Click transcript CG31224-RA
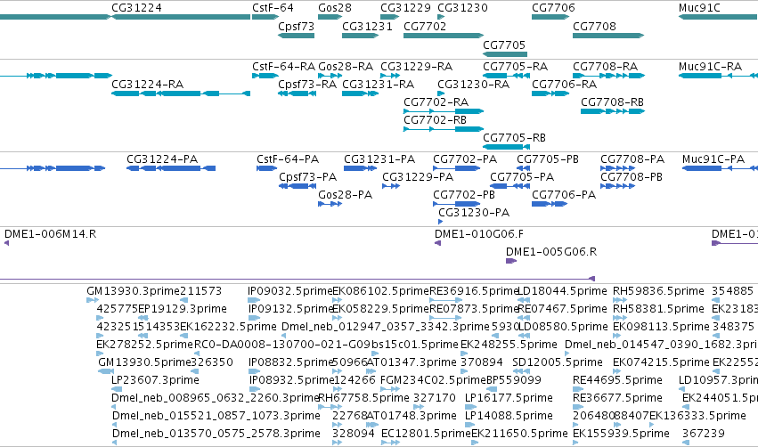Image resolution: width=758 pixels, height=447 pixels. point(147,84)
